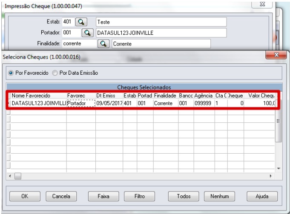
Task: Click the OK button
Action: [x=25, y=196]
